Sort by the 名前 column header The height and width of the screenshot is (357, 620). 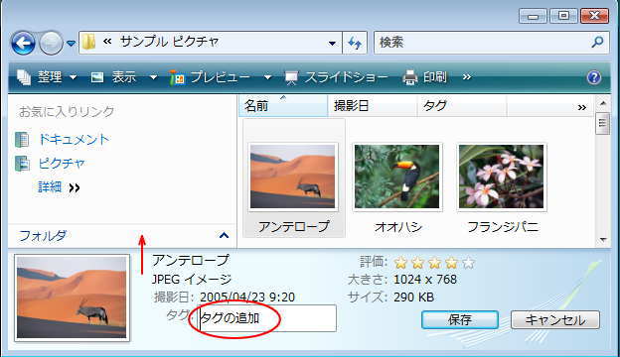283,106
